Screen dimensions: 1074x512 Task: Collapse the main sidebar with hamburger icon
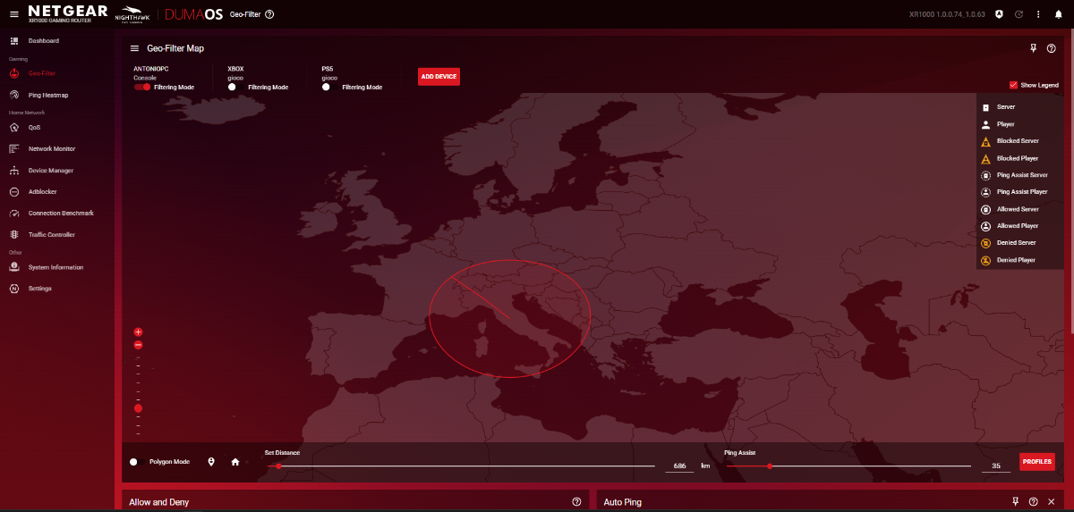tap(13, 14)
